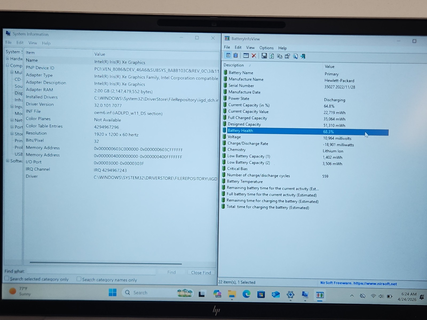The height and width of the screenshot is (320, 427).
Task: Expand Multimedia tree node
Action: coord(12,72)
